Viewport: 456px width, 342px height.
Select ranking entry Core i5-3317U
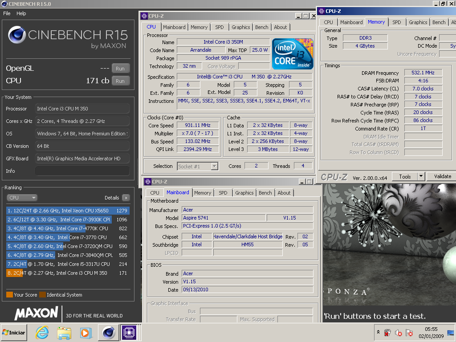tap(68, 264)
